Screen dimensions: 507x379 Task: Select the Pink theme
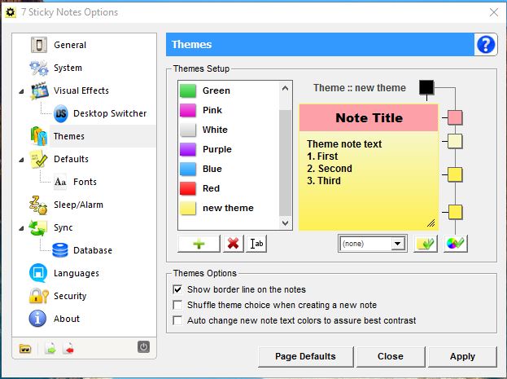tap(228, 110)
